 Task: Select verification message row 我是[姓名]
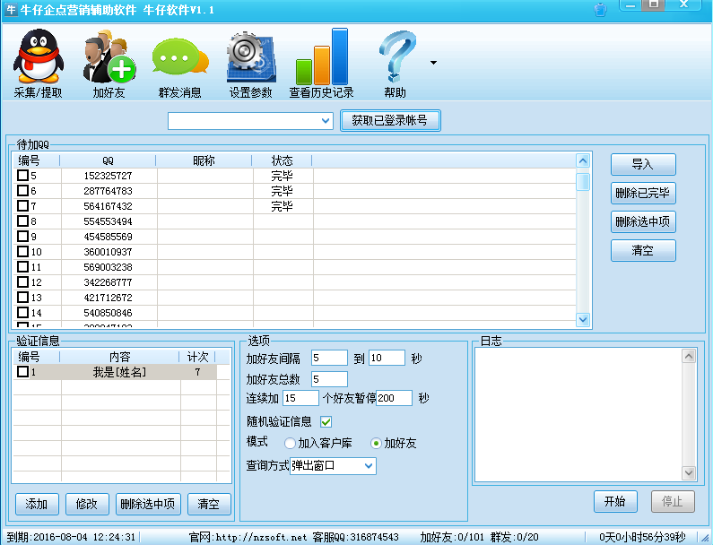coord(115,372)
